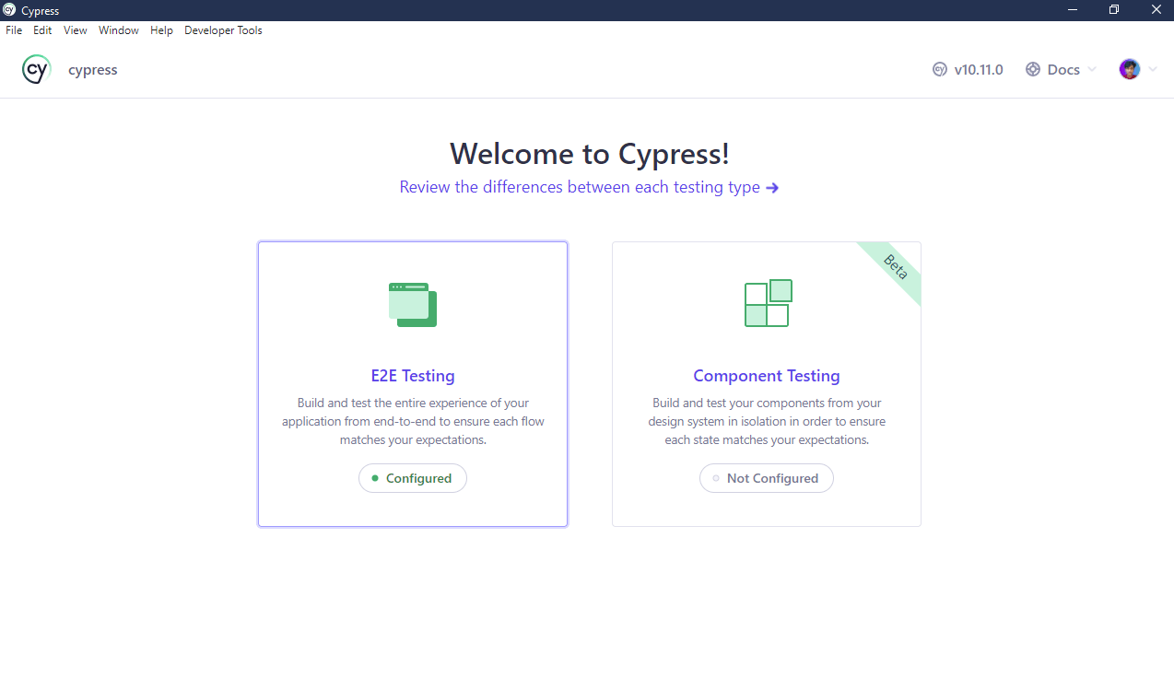
Task: Open the File menu
Action: coord(14,30)
